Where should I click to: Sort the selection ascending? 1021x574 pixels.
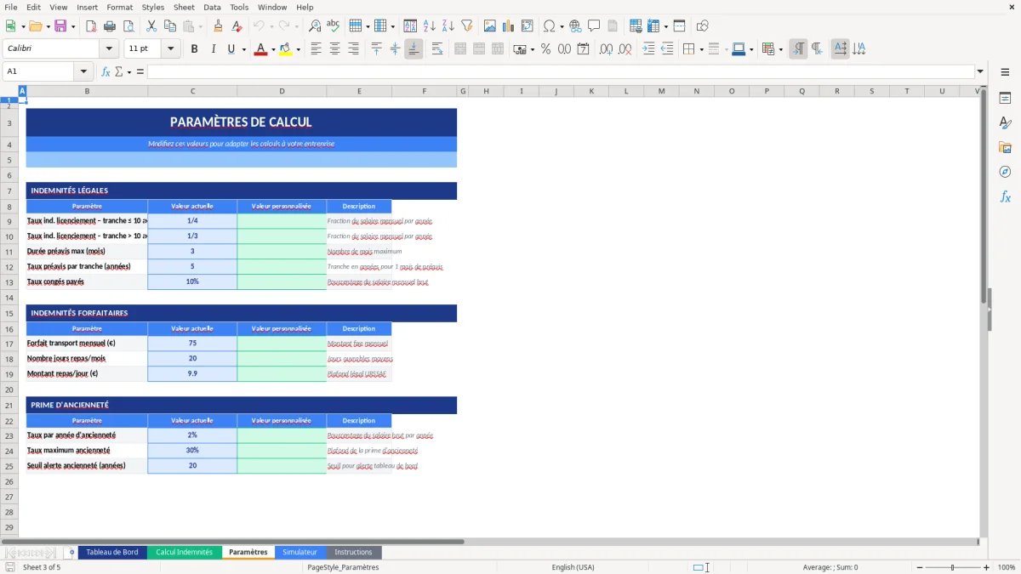pyautogui.click(x=428, y=26)
